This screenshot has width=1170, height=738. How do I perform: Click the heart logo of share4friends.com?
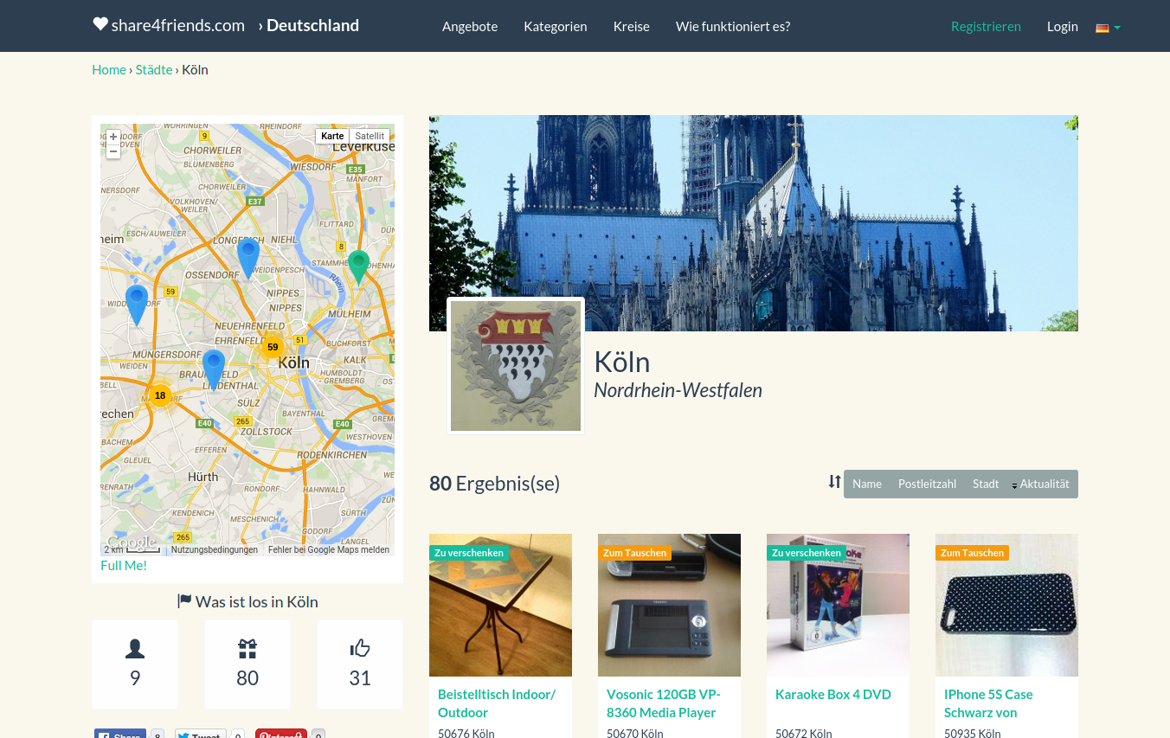100,24
